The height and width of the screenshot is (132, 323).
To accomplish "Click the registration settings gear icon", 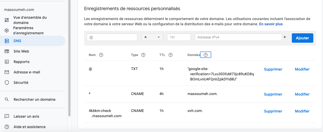I will click(7, 30).
